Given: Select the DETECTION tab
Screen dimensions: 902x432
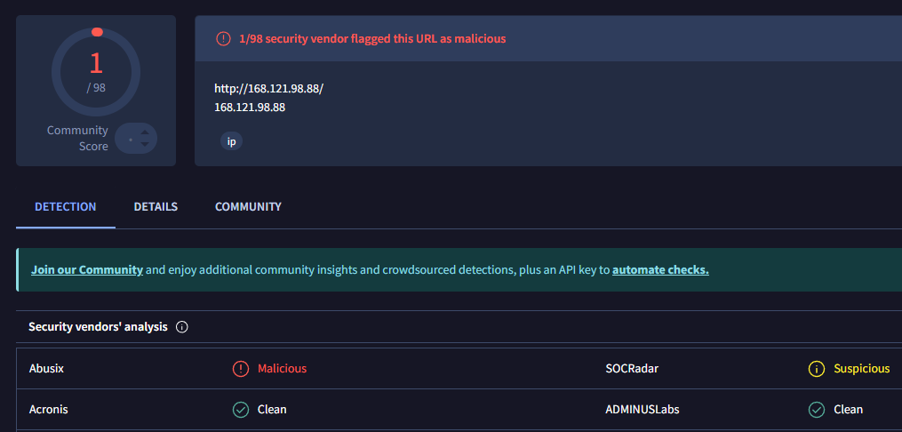Looking at the screenshot, I should pos(66,207).
